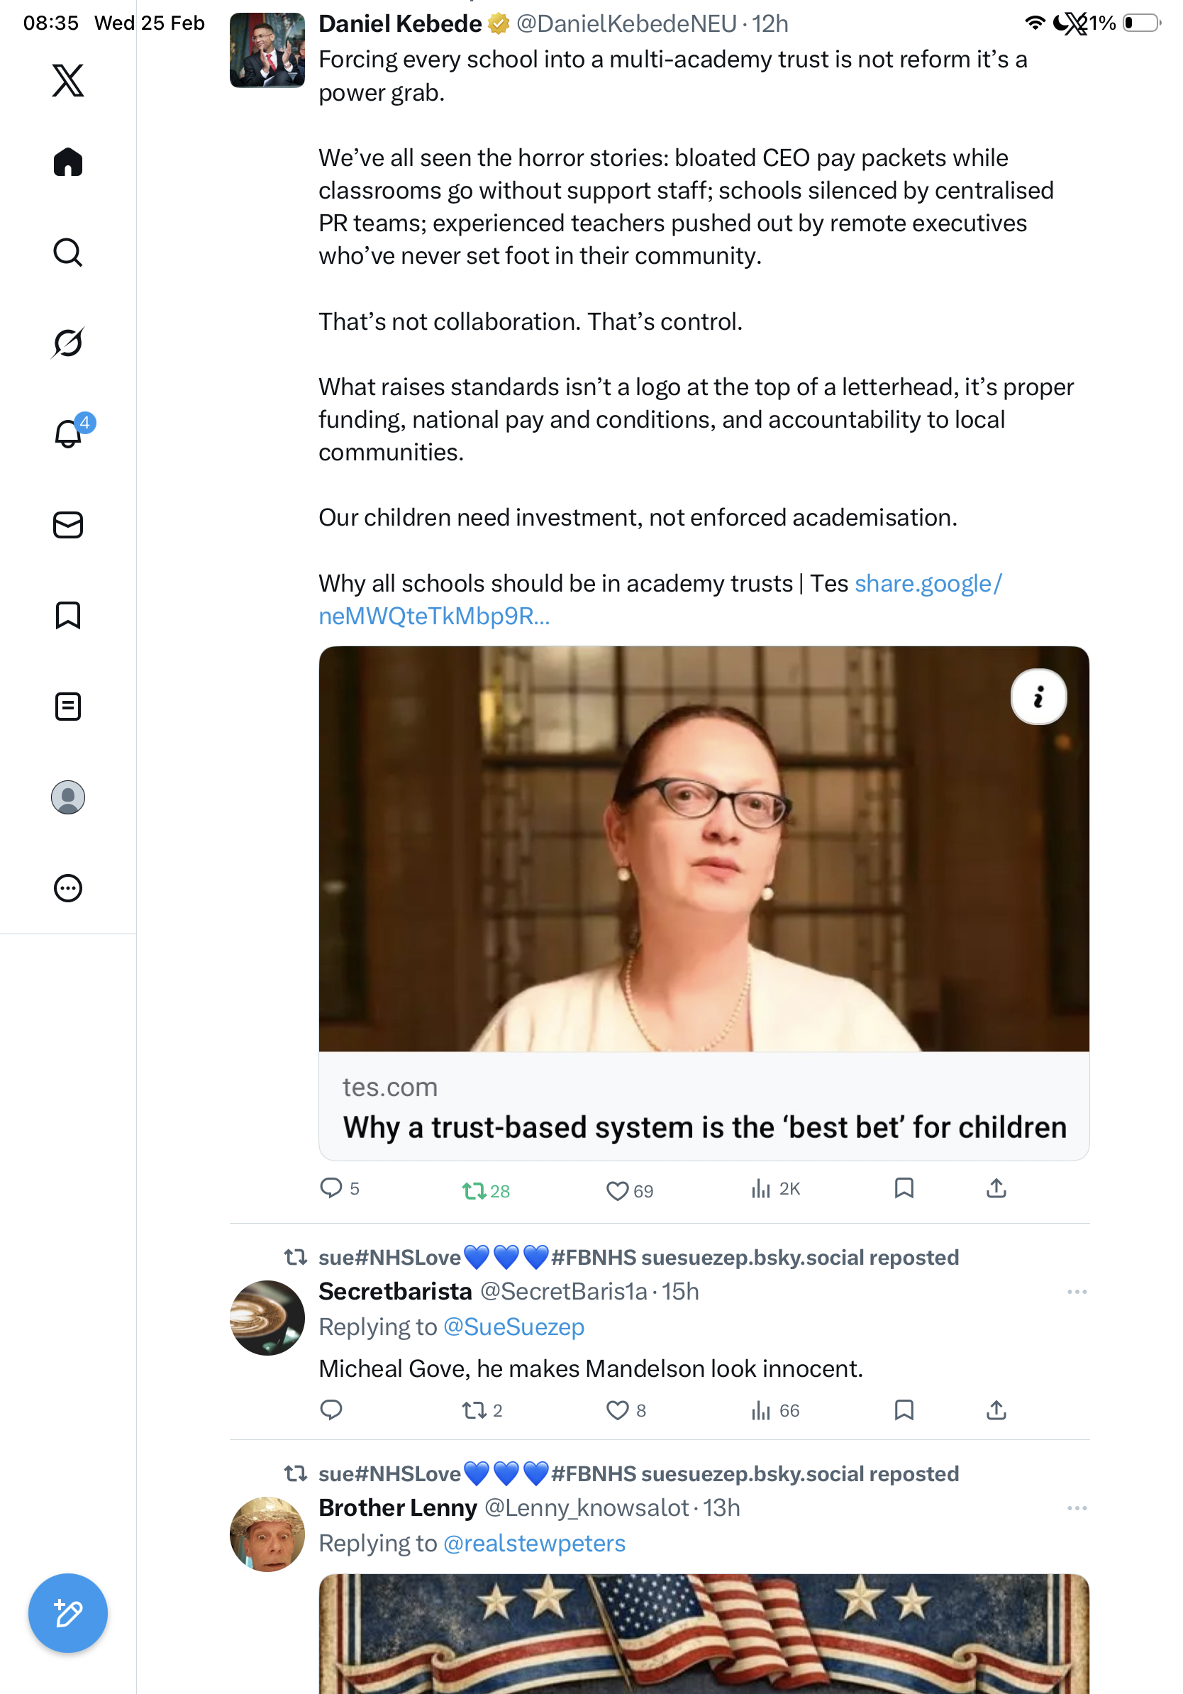Open more options on Secretbarista's post

1077,1292
